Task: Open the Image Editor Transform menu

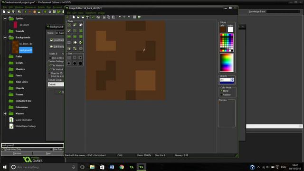Action: click(91, 13)
